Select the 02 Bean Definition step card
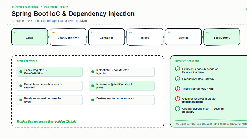The height and width of the screenshot is (139, 247). click(68, 37)
